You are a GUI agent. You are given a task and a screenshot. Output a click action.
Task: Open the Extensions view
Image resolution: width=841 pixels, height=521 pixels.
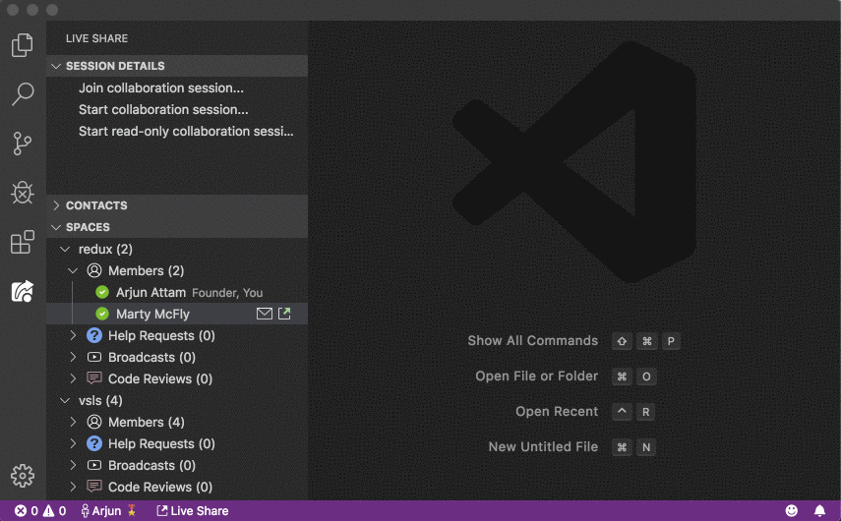[22, 242]
